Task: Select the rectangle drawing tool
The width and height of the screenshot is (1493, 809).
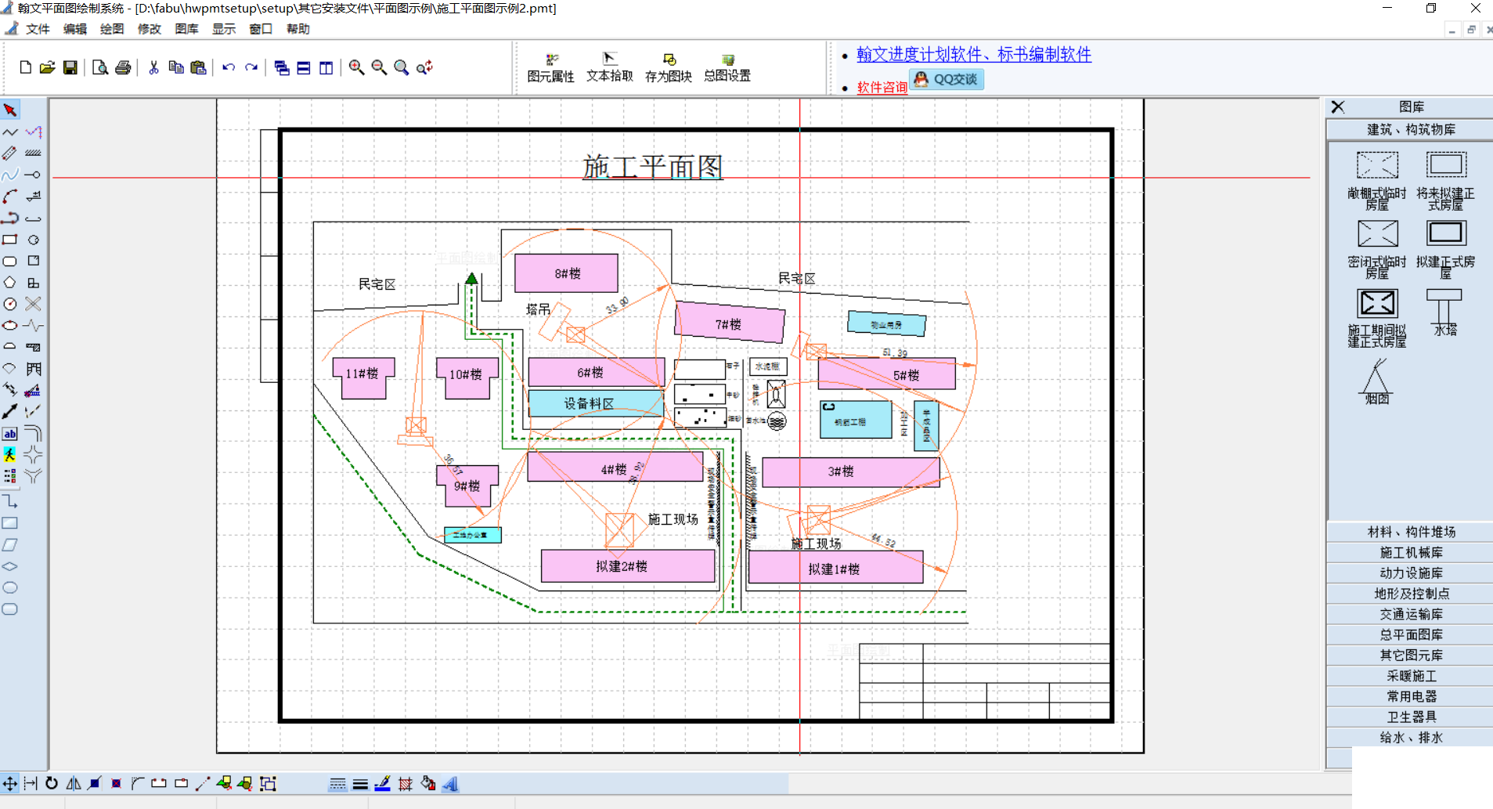Action: (x=9, y=240)
